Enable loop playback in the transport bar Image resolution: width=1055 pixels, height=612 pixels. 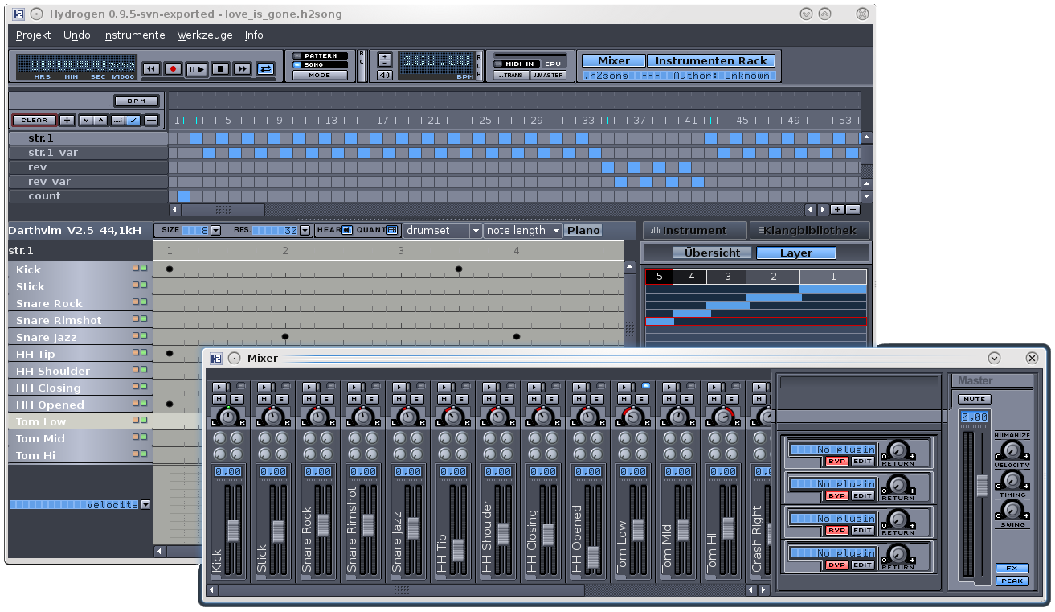(x=265, y=69)
